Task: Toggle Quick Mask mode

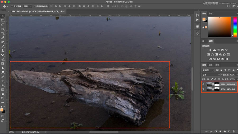Action: tap(3, 116)
